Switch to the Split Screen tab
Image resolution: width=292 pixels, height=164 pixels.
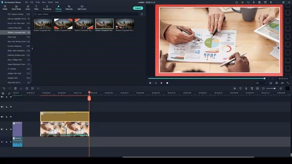[x=82, y=8]
